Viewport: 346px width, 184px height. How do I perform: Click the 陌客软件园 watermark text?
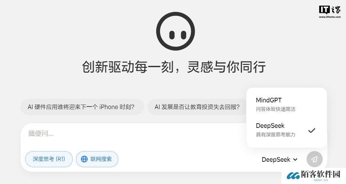320,174
